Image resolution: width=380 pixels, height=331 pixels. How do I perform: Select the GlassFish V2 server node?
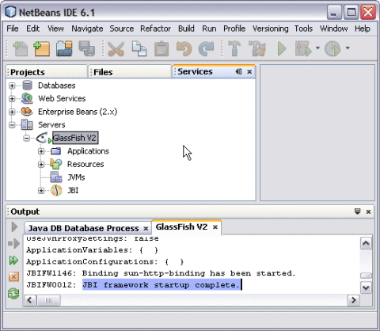click(x=75, y=138)
